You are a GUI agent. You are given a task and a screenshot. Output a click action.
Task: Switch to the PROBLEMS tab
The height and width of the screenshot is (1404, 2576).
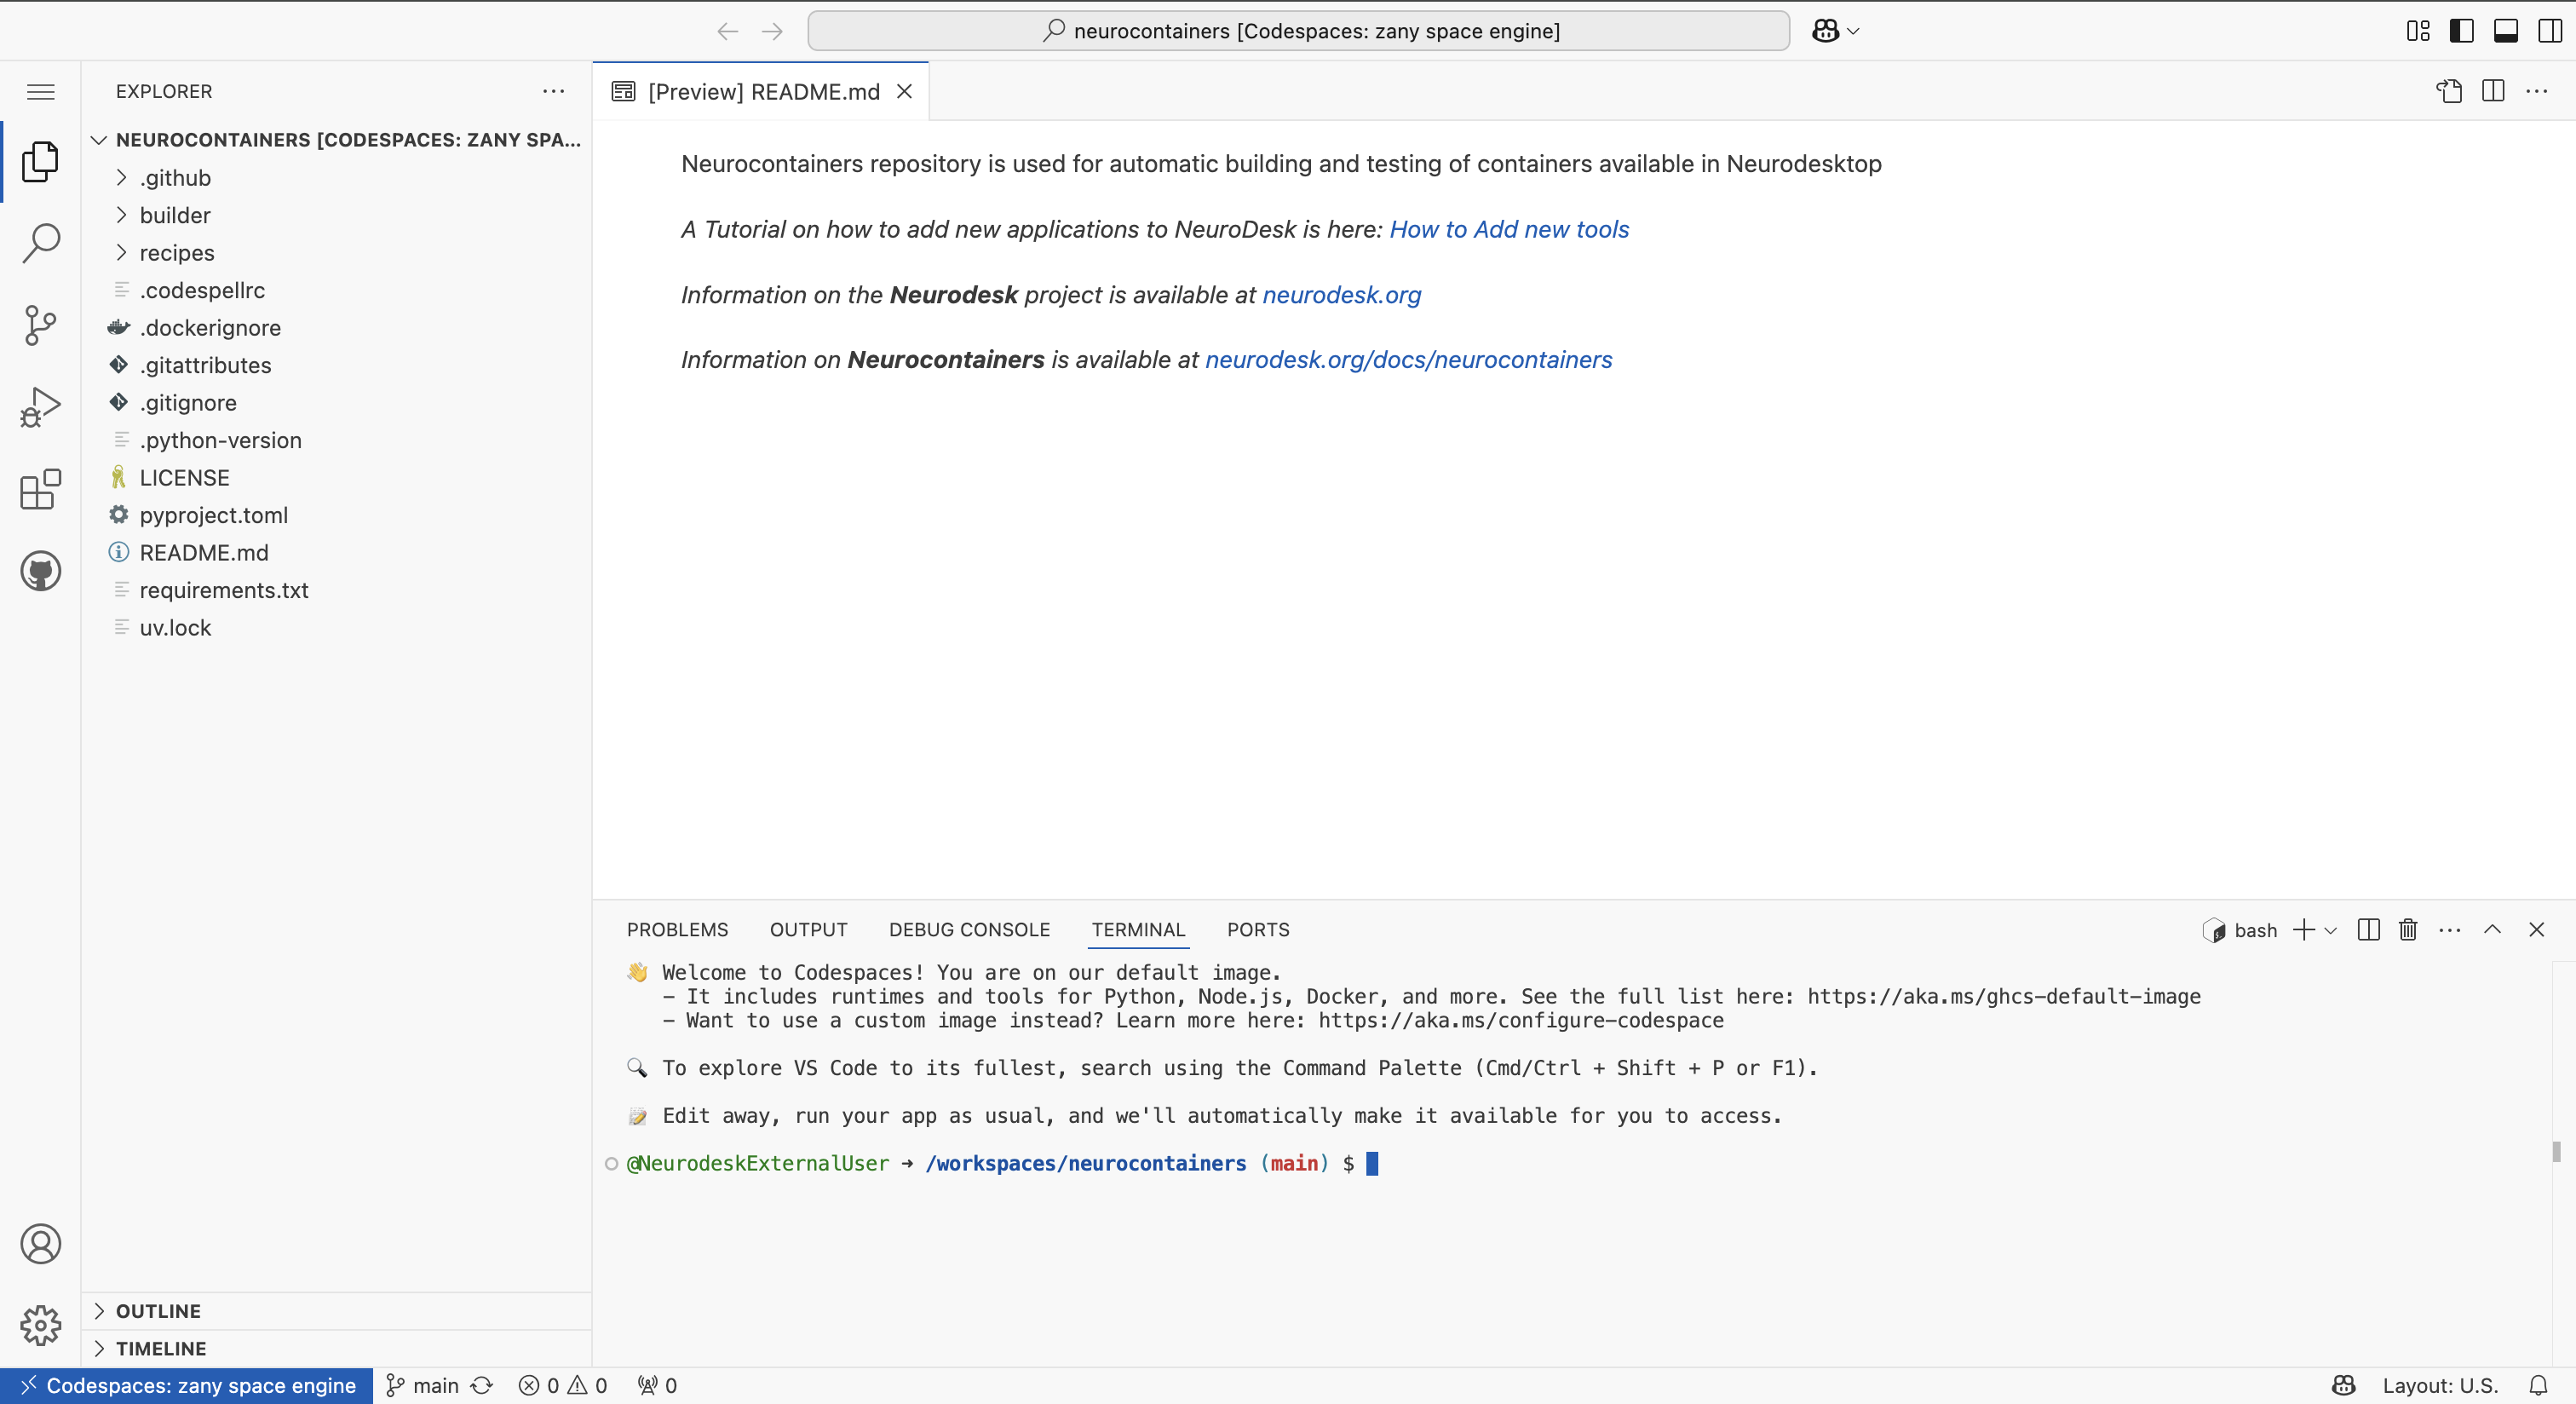pyautogui.click(x=677, y=930)
